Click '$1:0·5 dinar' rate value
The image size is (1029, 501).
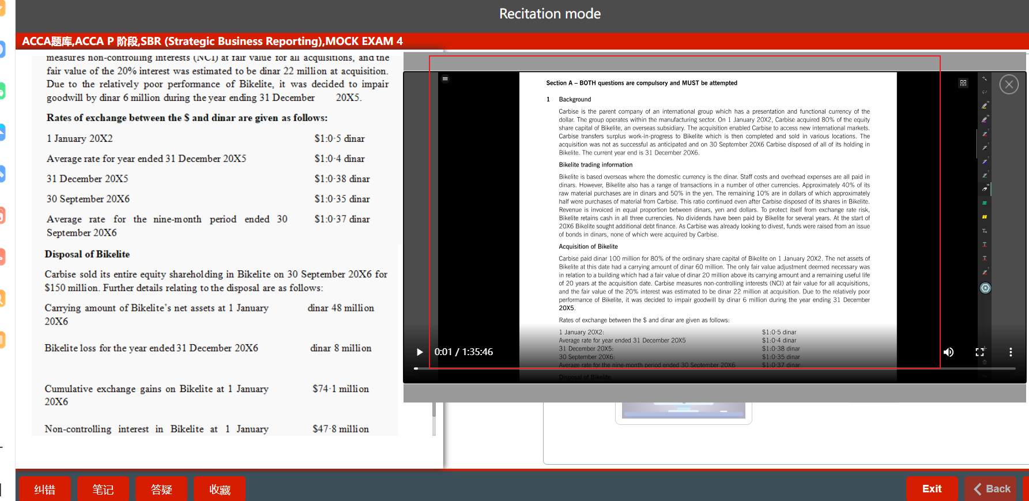[x=340, y=138]
